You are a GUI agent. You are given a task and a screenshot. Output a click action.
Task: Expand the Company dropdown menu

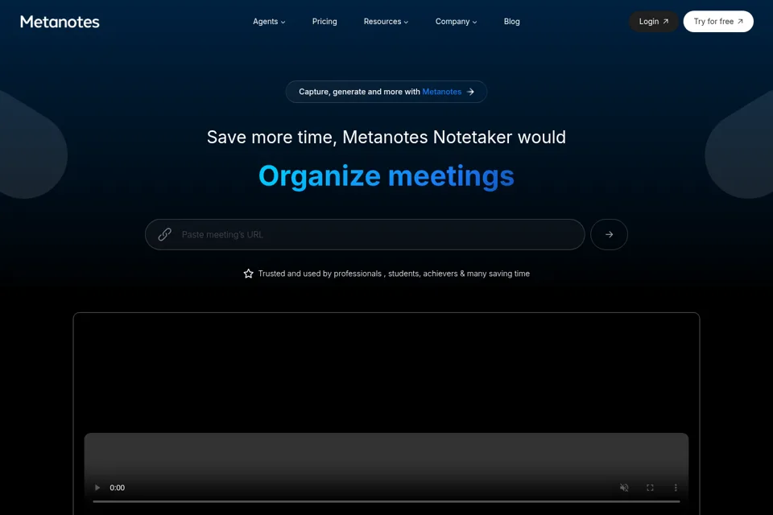click(x=456, y=22)
